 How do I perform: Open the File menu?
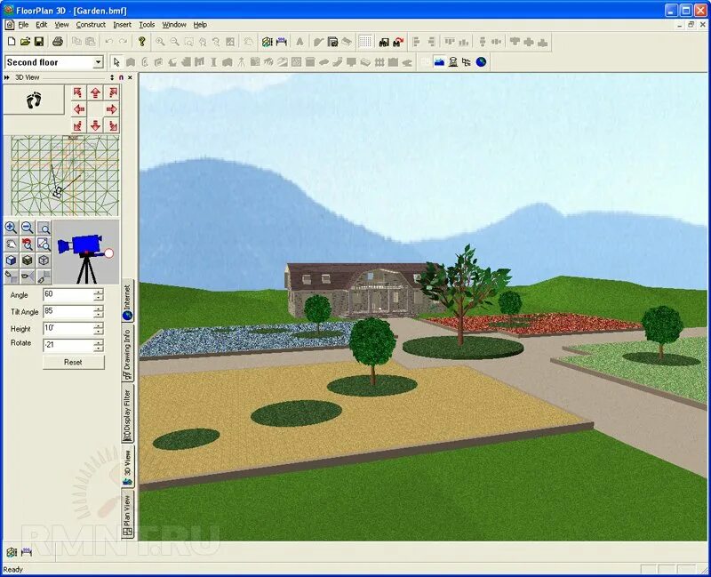click(23, 25)
